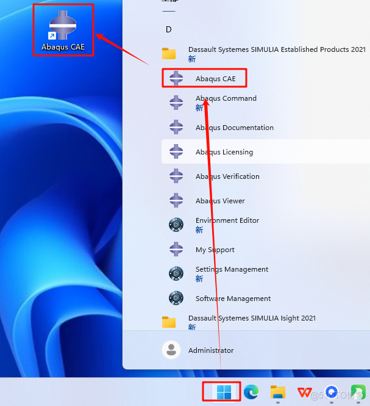
Task: Click the Environment Editor icon
Action: coord(176,225)
